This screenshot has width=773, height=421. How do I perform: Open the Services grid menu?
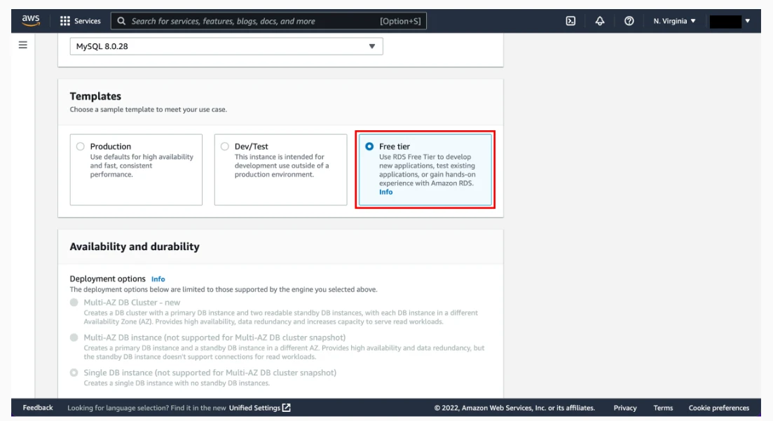[x=64, y=21]
